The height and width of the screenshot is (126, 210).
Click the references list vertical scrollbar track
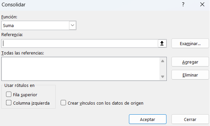point(162,69)
